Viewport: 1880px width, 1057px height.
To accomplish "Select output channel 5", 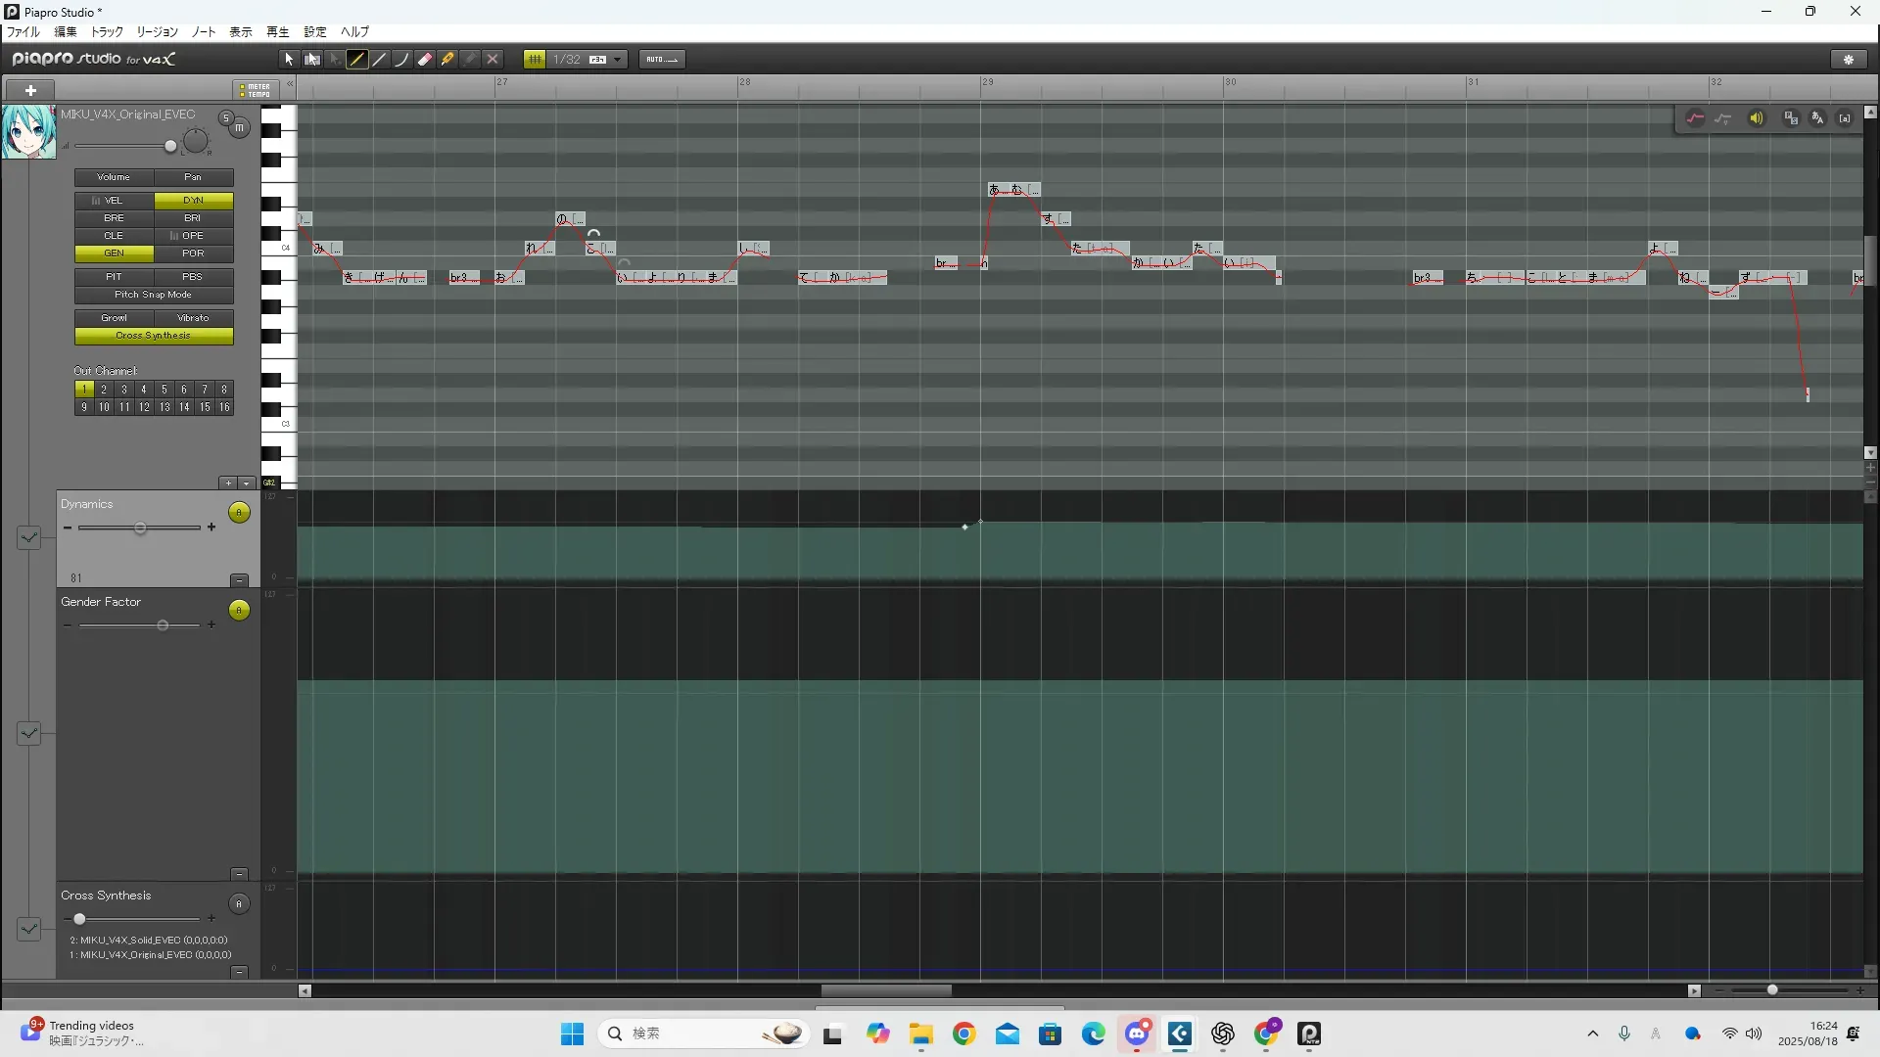I will click(164, 390).
